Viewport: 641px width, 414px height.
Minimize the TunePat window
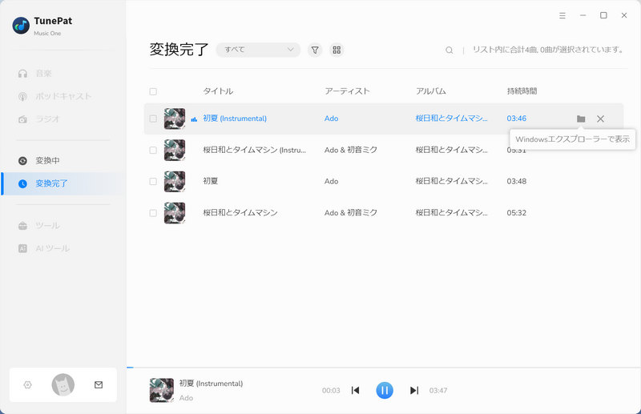pos(583,15)
